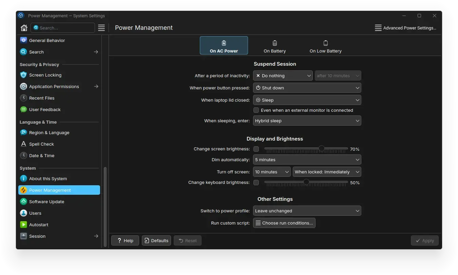Click the screen brightness slider handle
The width and height of the screenshot is (458, 275).
(322, 148)
